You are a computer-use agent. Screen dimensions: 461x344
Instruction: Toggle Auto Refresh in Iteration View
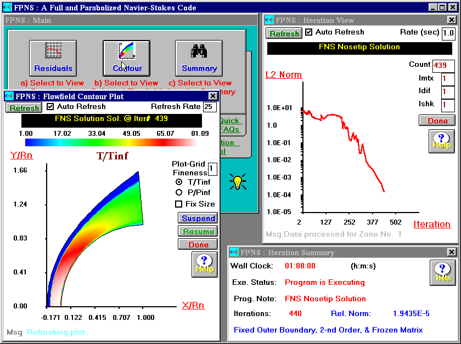click(x=309, y=33)
